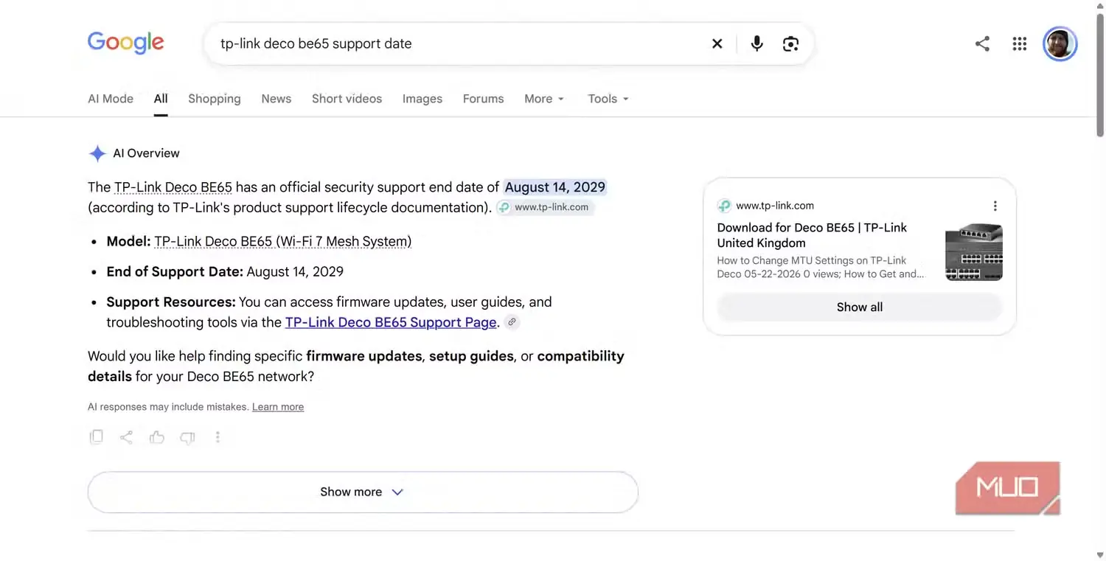Expand AI Overview with Show more
The height and width of the screenshot is (561, 1106).
pyautogui.click(x=362, y=492)
